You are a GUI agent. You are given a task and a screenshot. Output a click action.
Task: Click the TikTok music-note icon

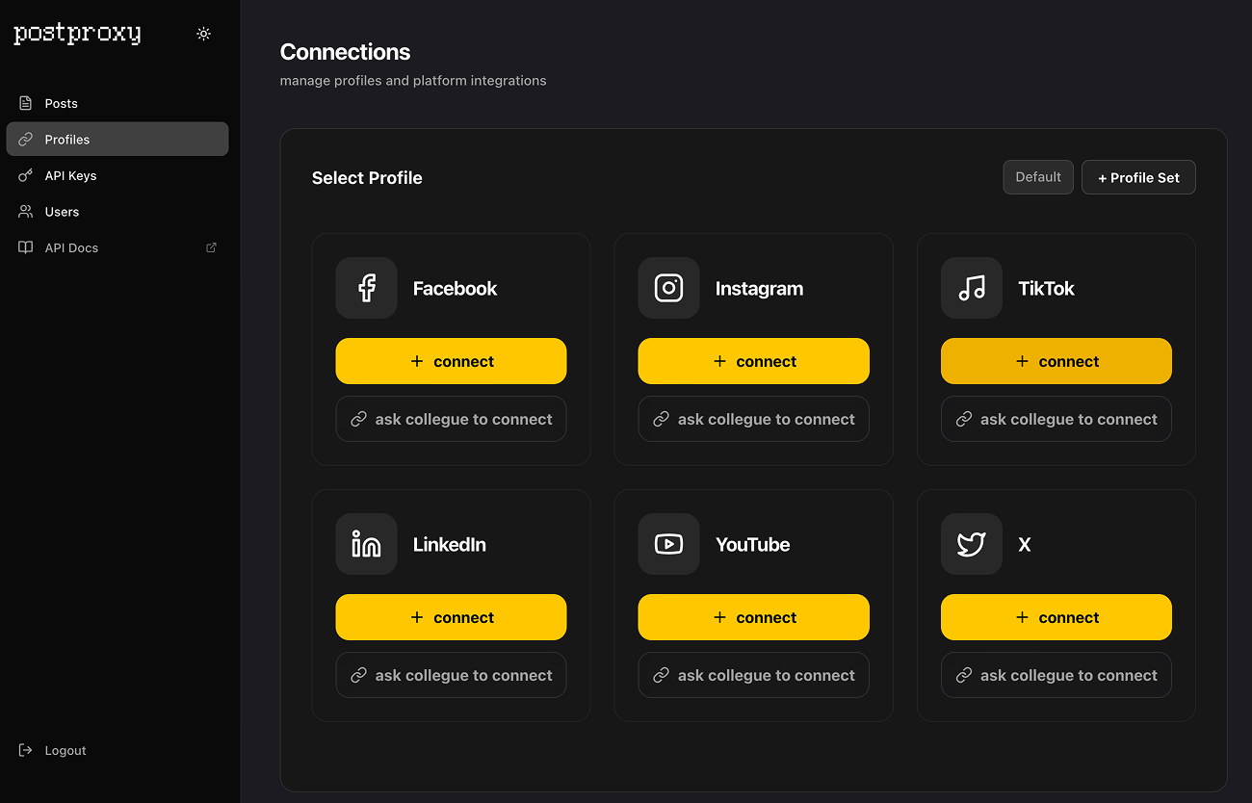coord(971,288)
